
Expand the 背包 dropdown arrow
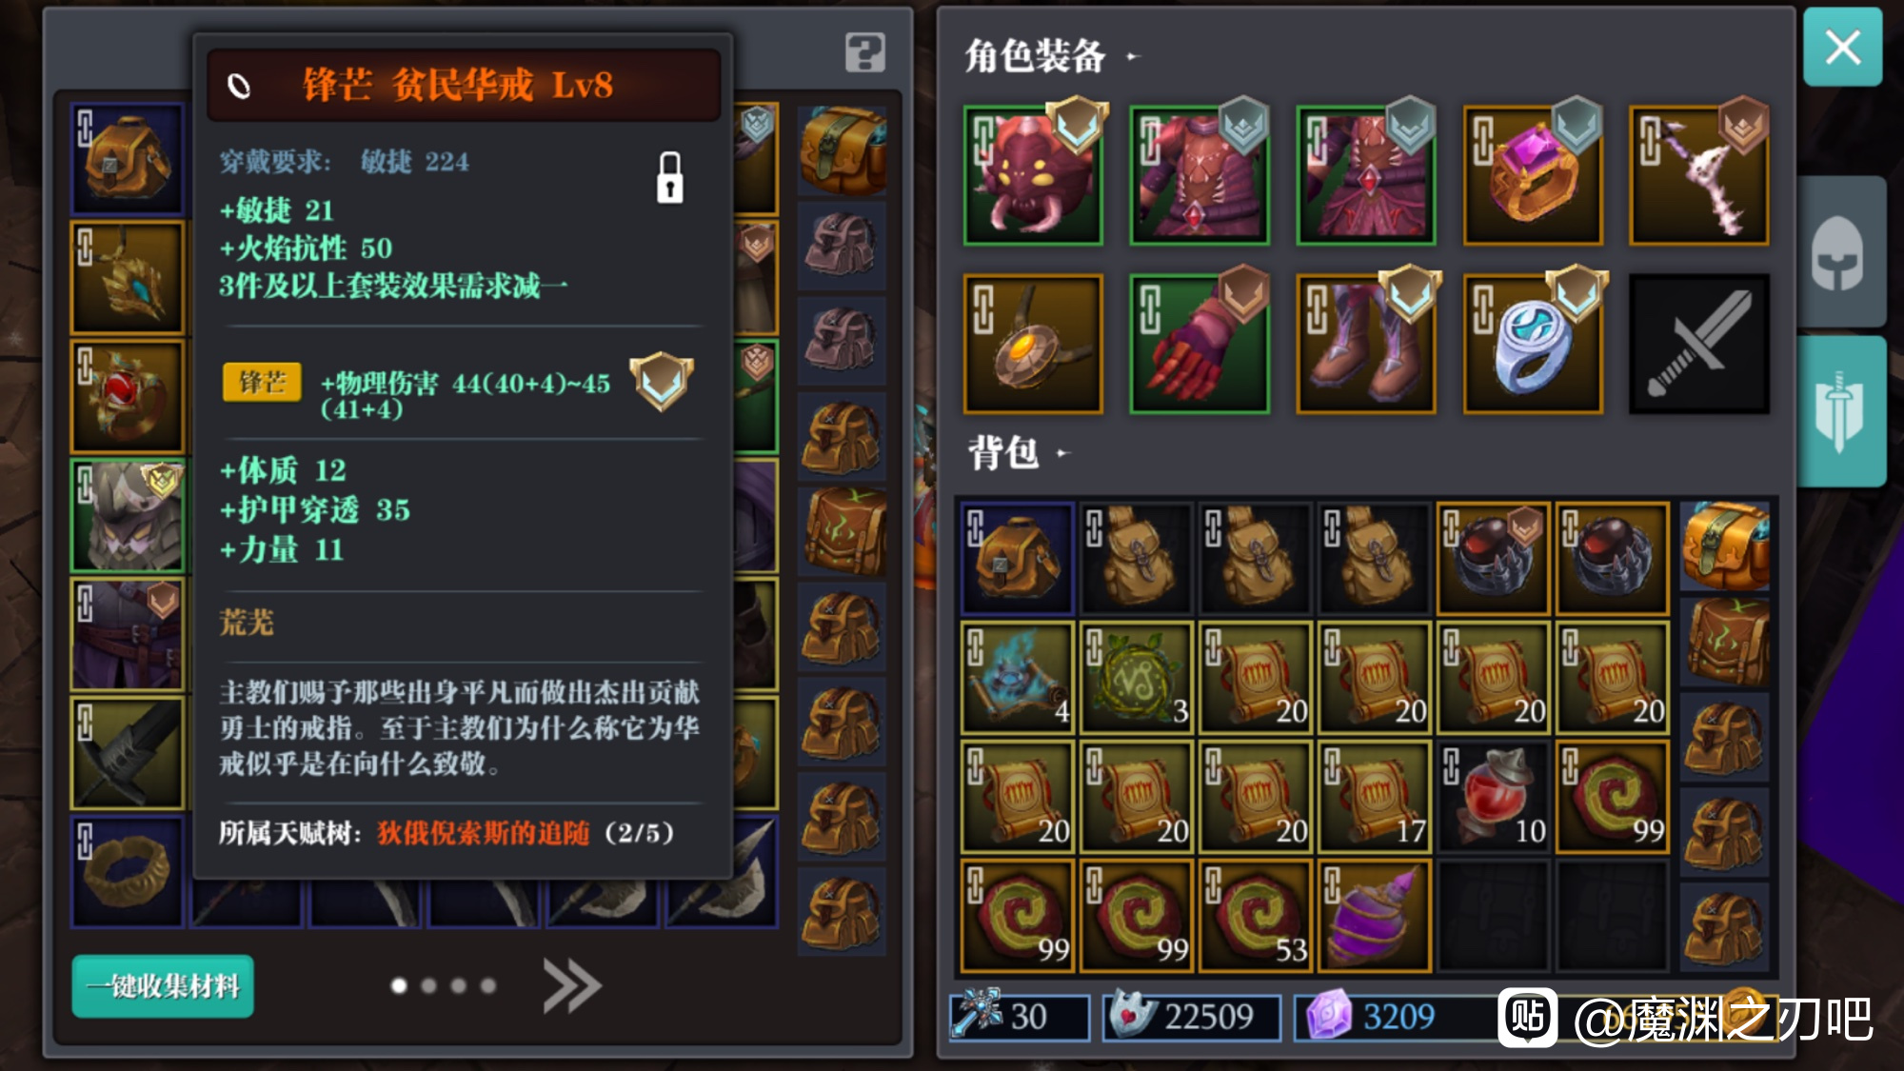[1063, 453]
